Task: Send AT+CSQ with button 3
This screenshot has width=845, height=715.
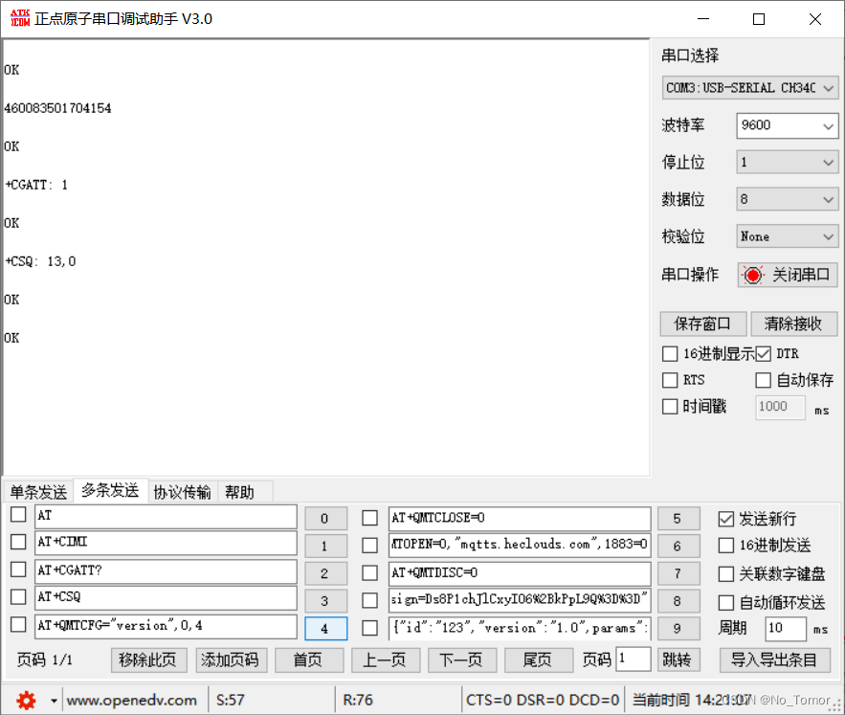Action: (325, 601)
